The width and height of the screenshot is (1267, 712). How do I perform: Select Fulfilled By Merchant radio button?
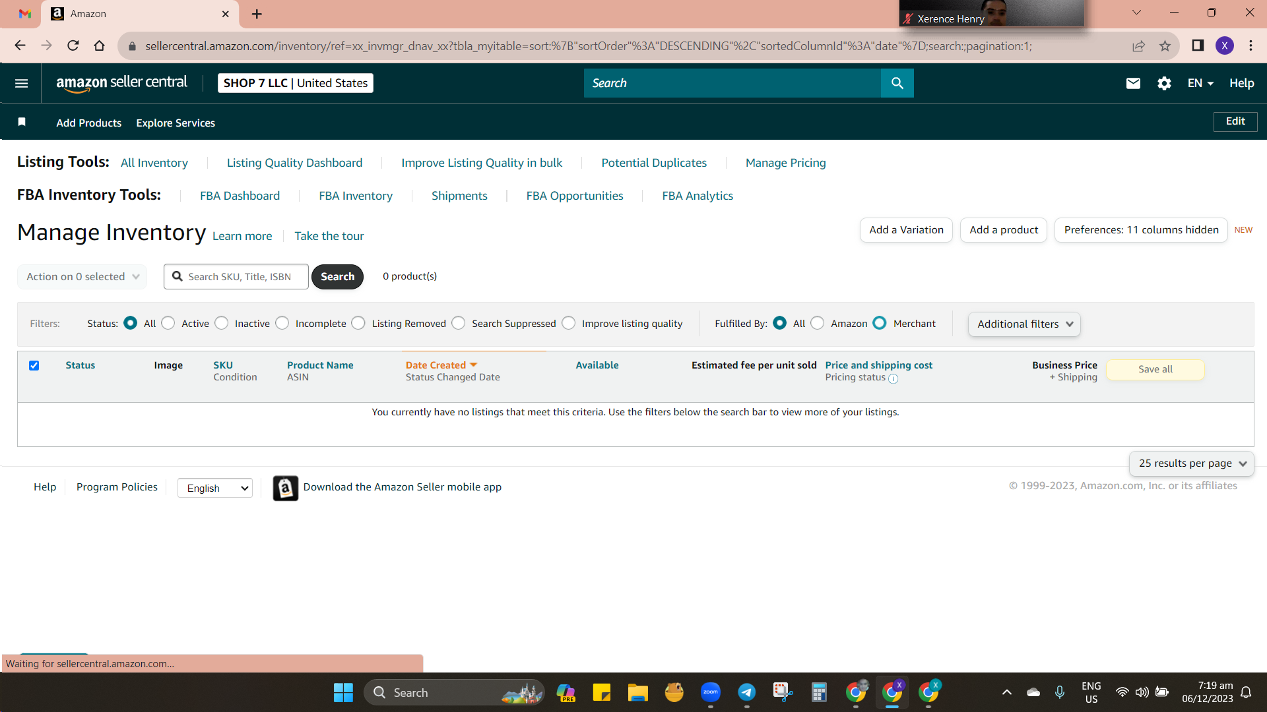pos(880,323)
